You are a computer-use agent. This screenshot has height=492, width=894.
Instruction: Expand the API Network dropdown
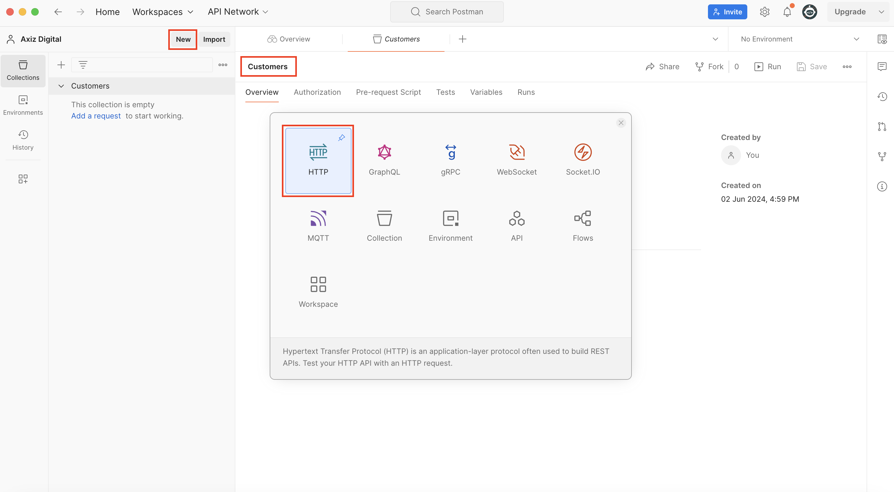click(238, 12)
